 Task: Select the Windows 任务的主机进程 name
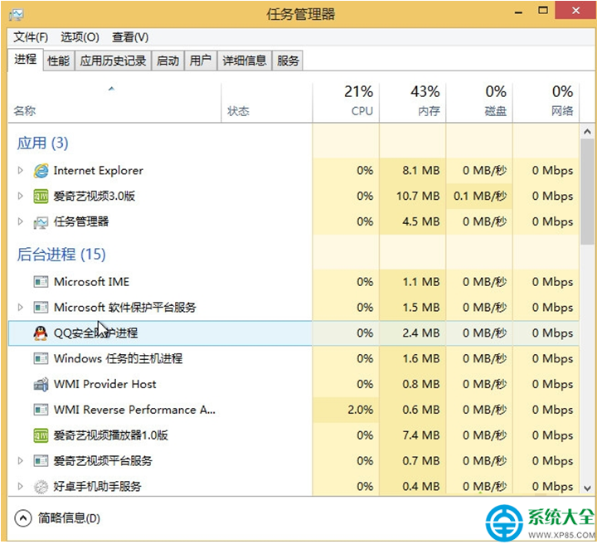point(118,358)
